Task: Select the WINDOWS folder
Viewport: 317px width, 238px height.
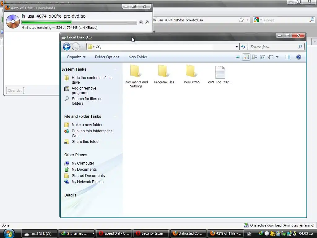Action: point(192,74)
